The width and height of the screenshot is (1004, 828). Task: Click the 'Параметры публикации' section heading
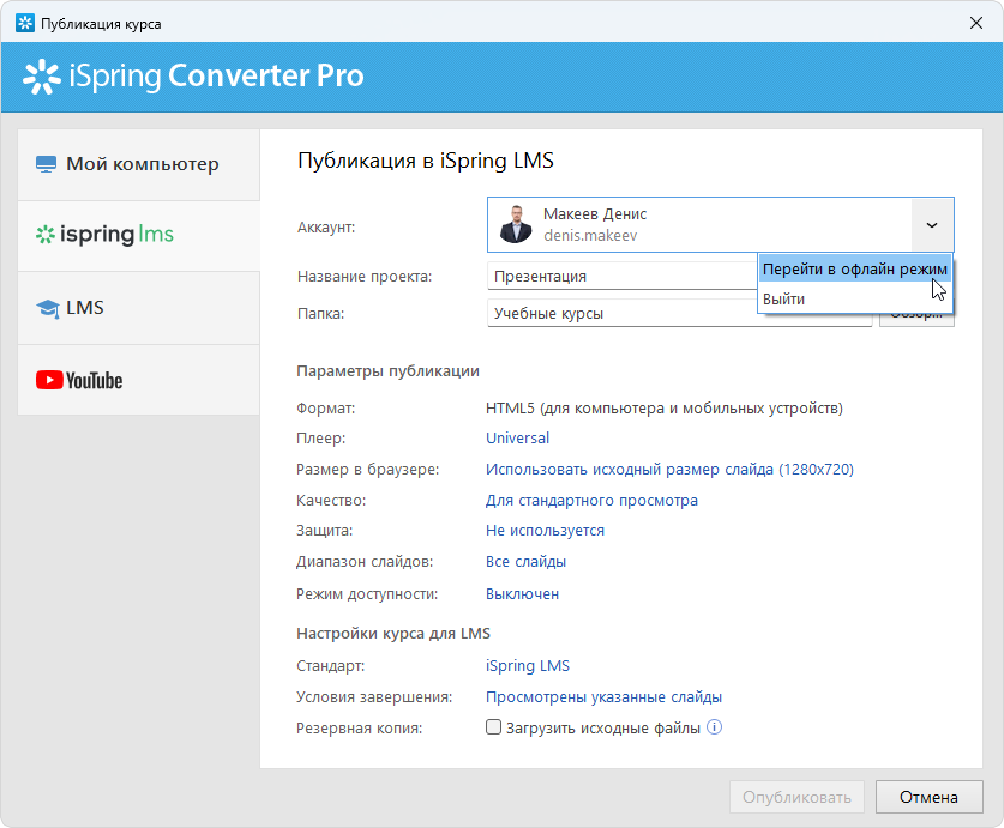pos(388,371)
